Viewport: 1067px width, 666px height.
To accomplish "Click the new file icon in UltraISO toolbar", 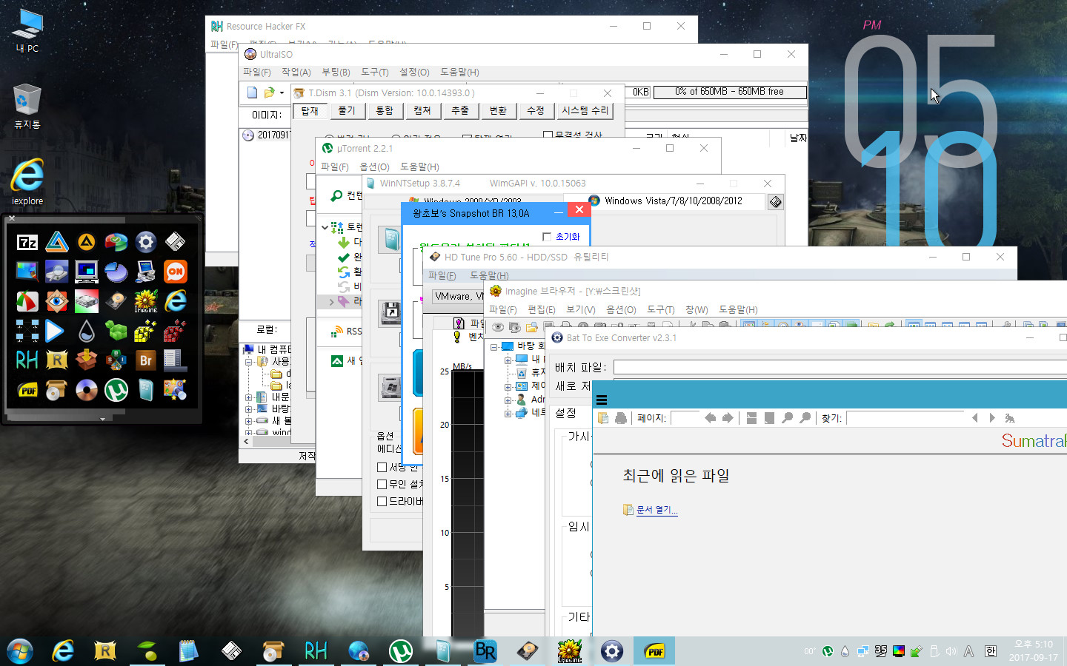I will point(252,92).
